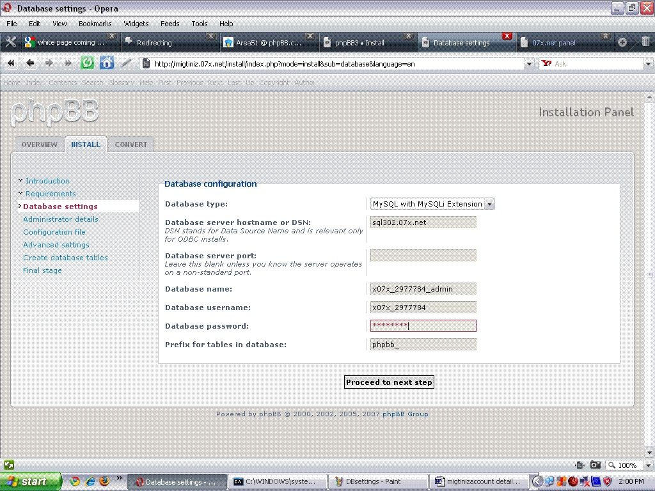Switch to the C:\WINDOWS\system command window

[278, 482]
